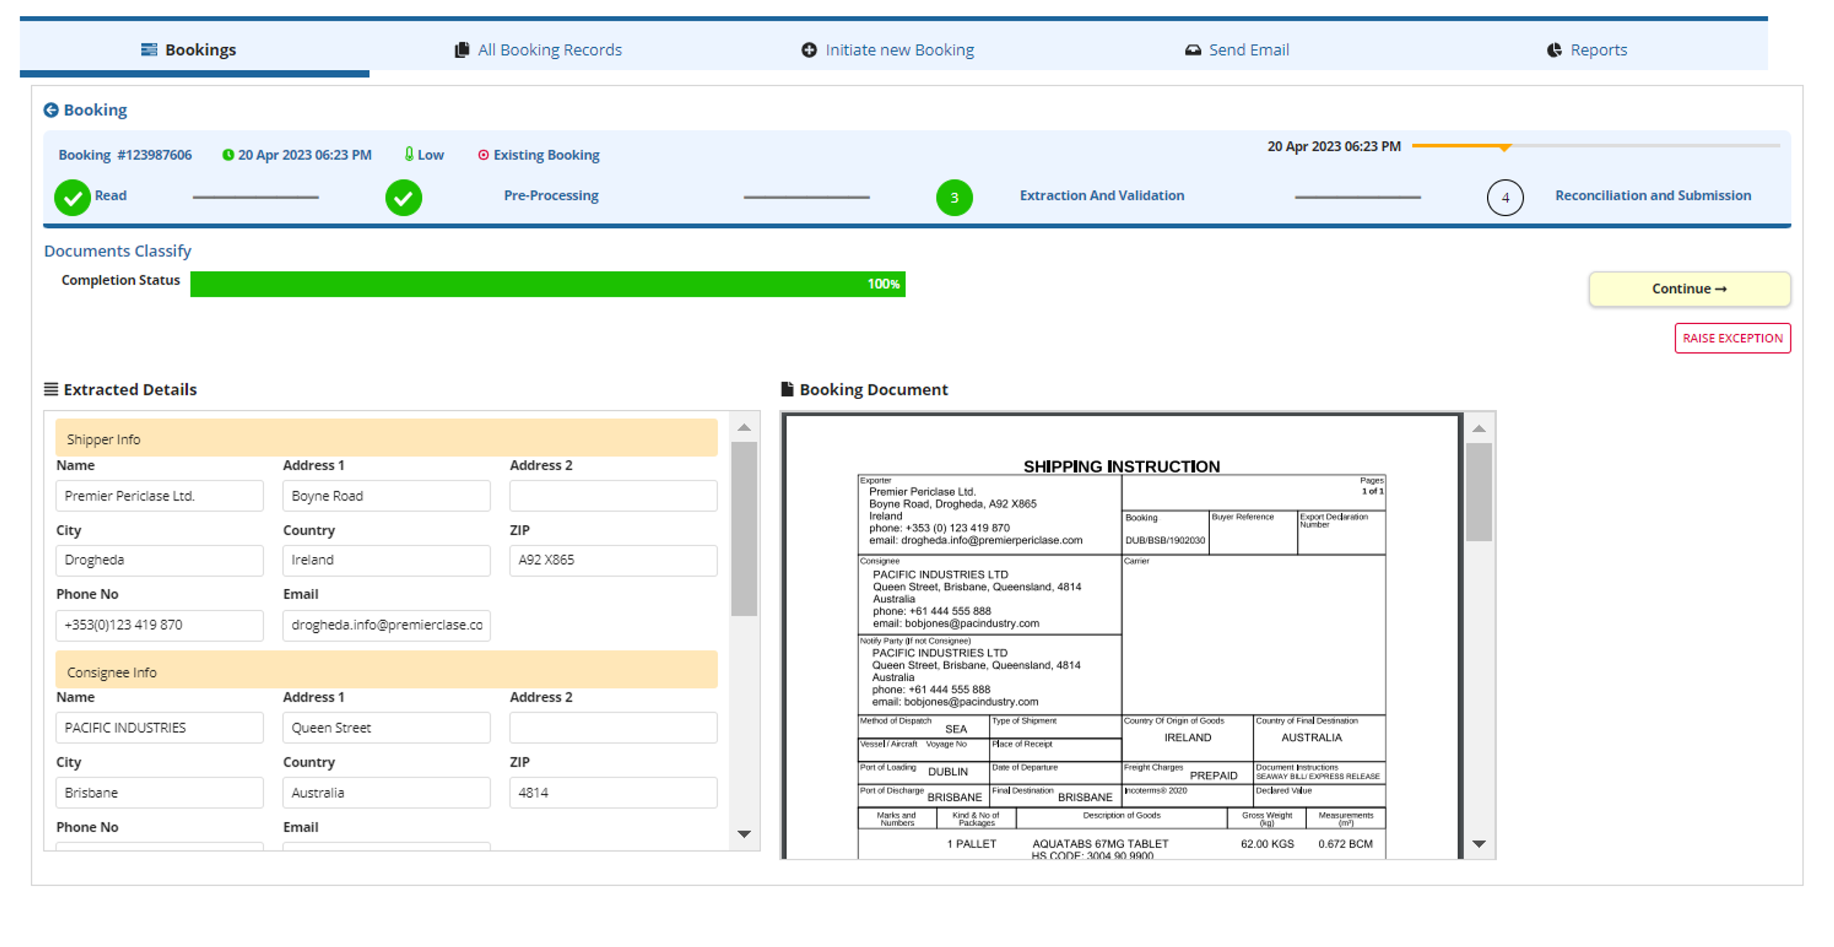The width and height of the screenshot is (1834, 947).
Task: Click Shipper ZIP field A92 X865
Action: (613, 560)
